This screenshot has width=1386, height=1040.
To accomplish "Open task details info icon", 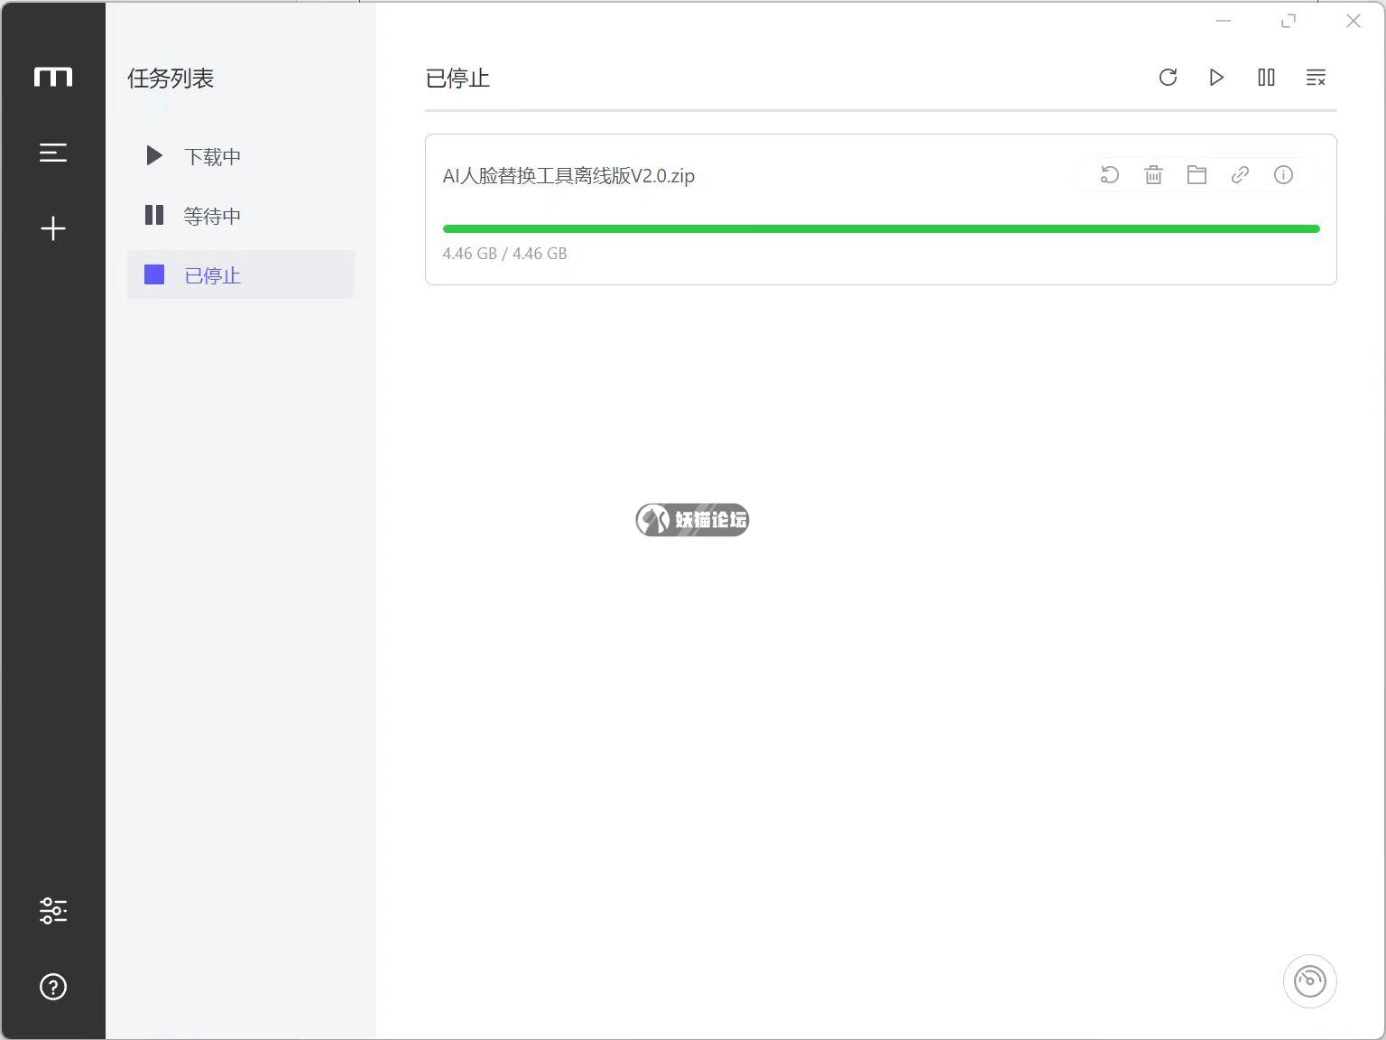I will [x=1283, y=175].
